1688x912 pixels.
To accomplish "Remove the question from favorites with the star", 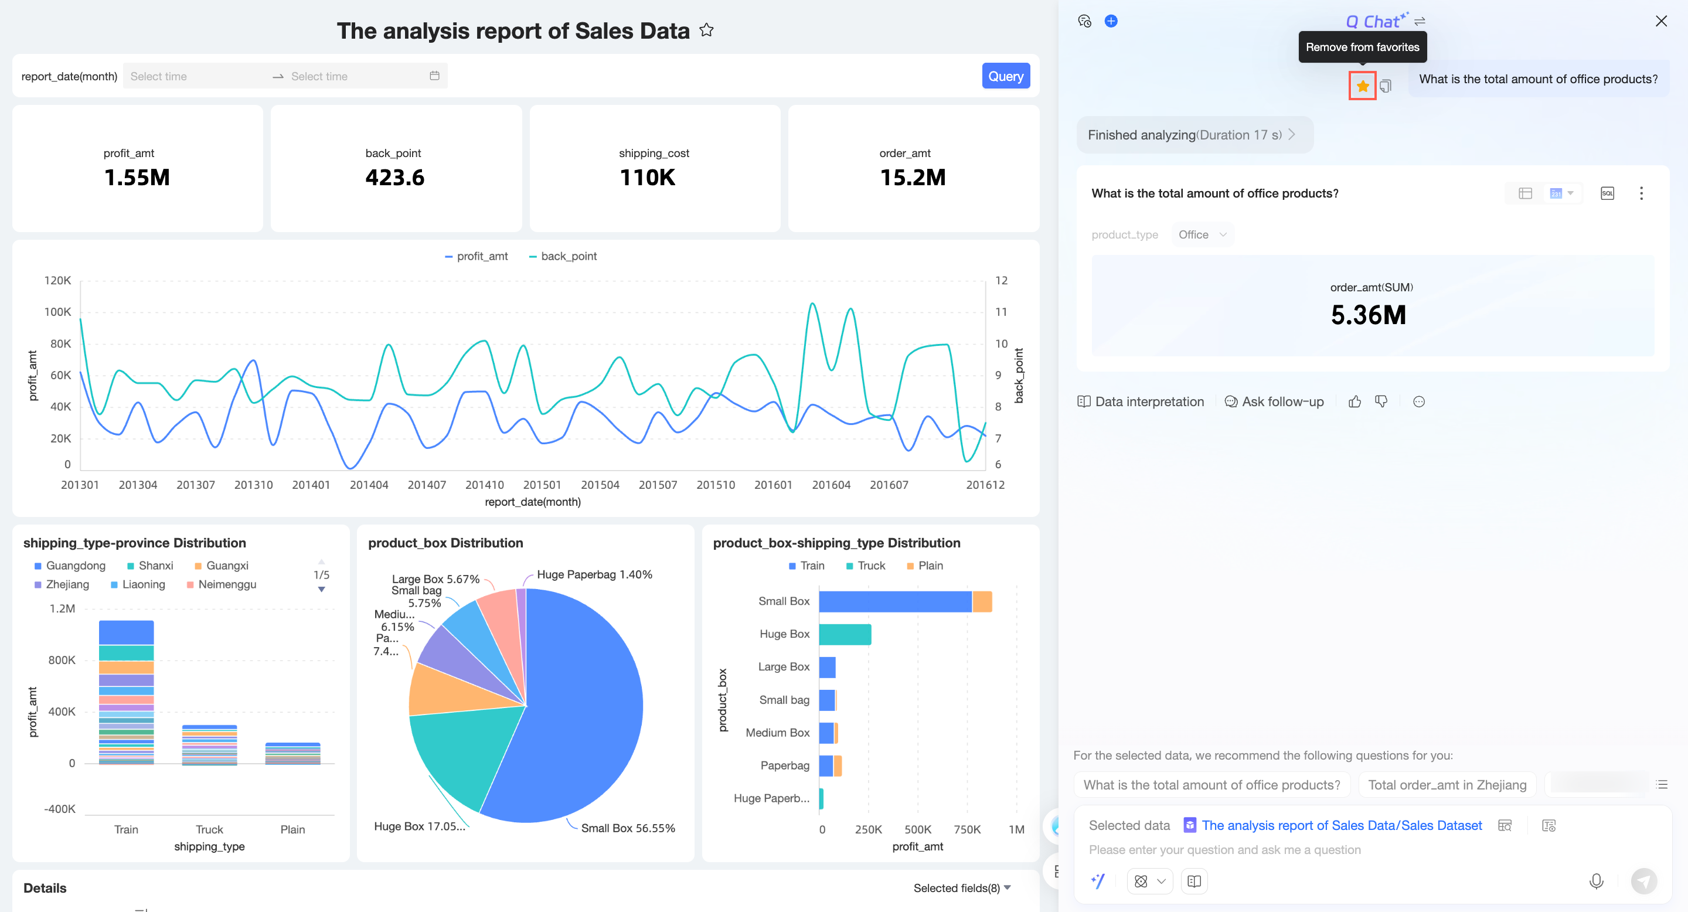I will [1362, 86].
